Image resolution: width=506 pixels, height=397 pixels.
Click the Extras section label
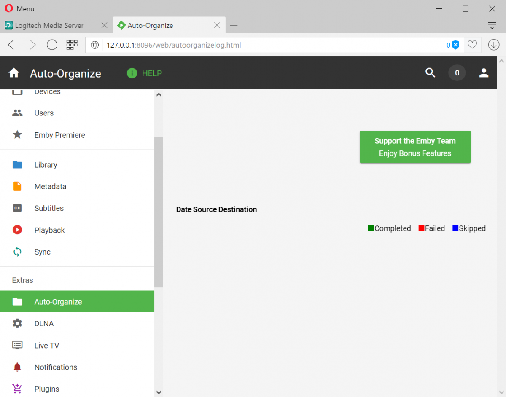(x=22, y=280)
